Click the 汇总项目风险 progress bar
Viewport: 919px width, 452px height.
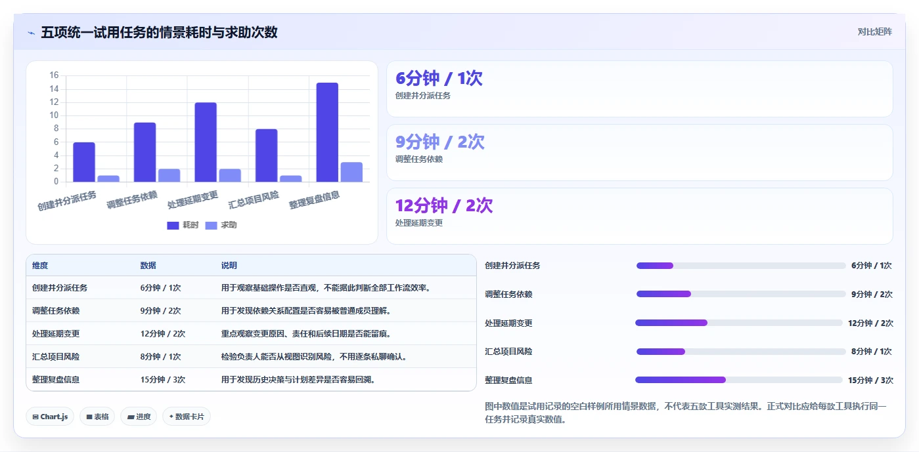[x=741, y=352]
